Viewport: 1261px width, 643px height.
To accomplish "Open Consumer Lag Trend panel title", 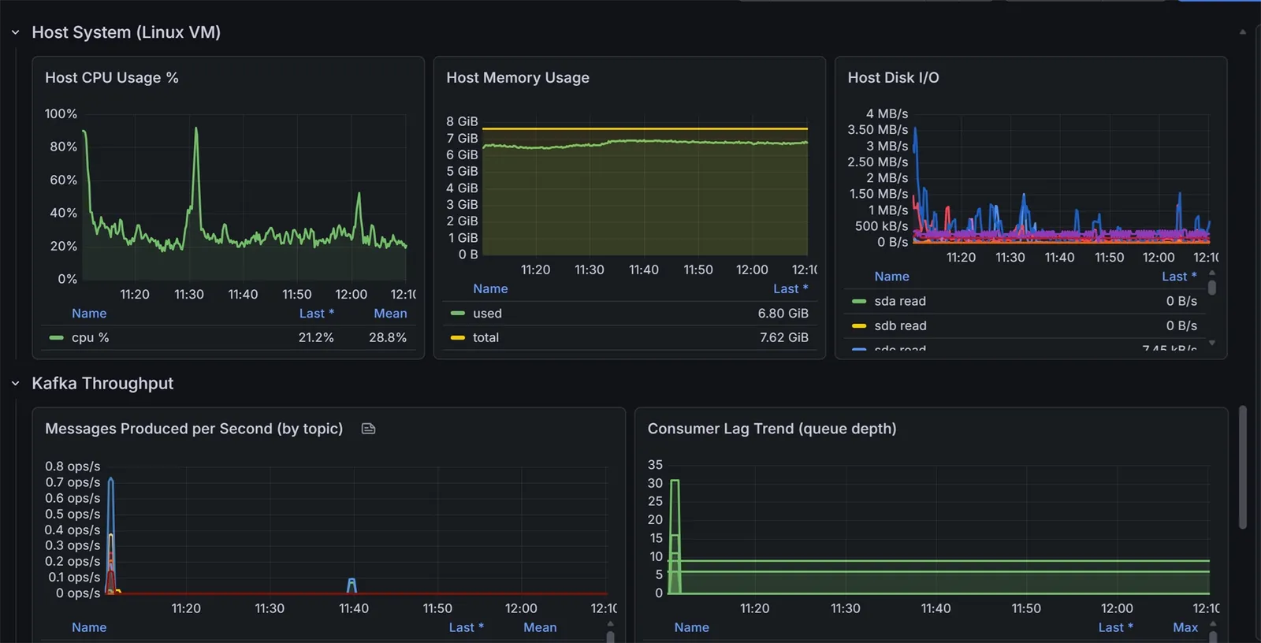I will point(772,429).
